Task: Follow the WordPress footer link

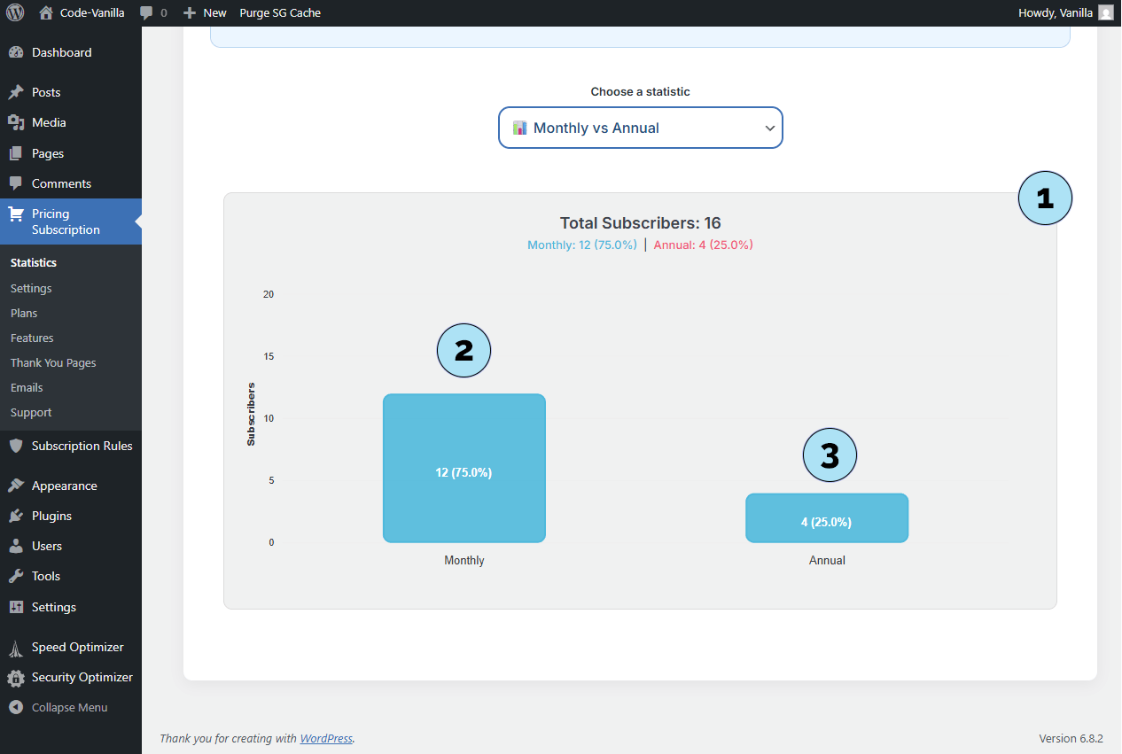Action: coord(326,738)
